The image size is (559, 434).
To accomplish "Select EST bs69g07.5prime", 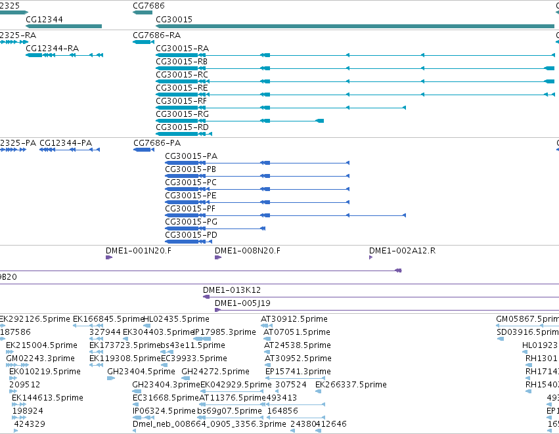I will point(230,411).
